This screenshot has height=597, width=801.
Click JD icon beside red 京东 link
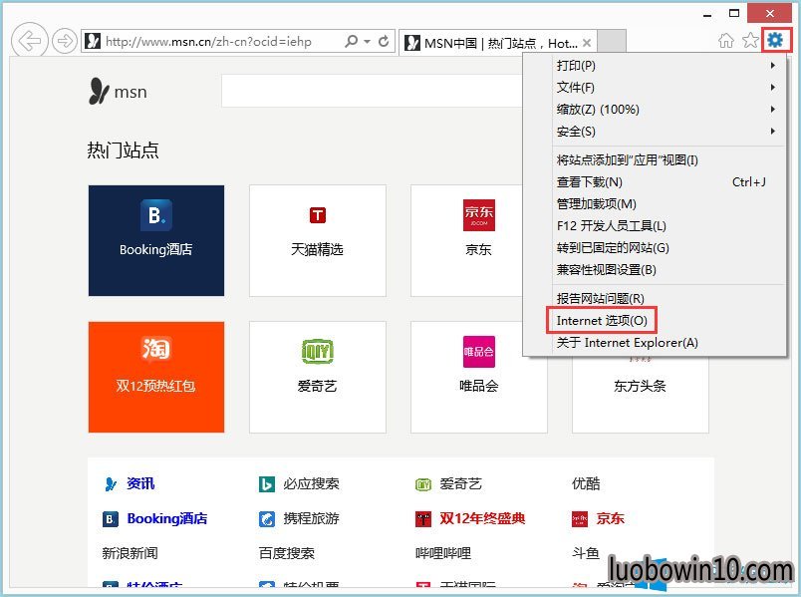click(580, 519)
